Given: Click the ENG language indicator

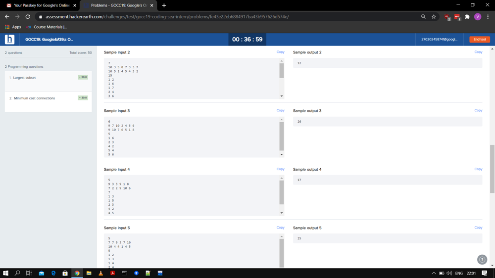Looking at the screenshot, I should tap(459, 273).
